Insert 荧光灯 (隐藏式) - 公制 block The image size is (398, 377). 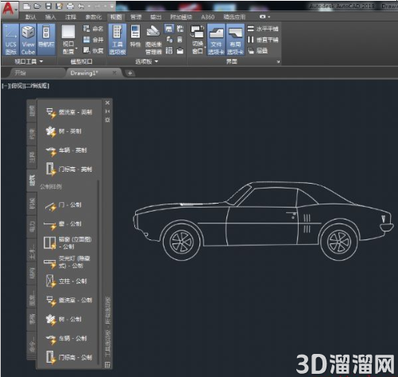point(68,262)
